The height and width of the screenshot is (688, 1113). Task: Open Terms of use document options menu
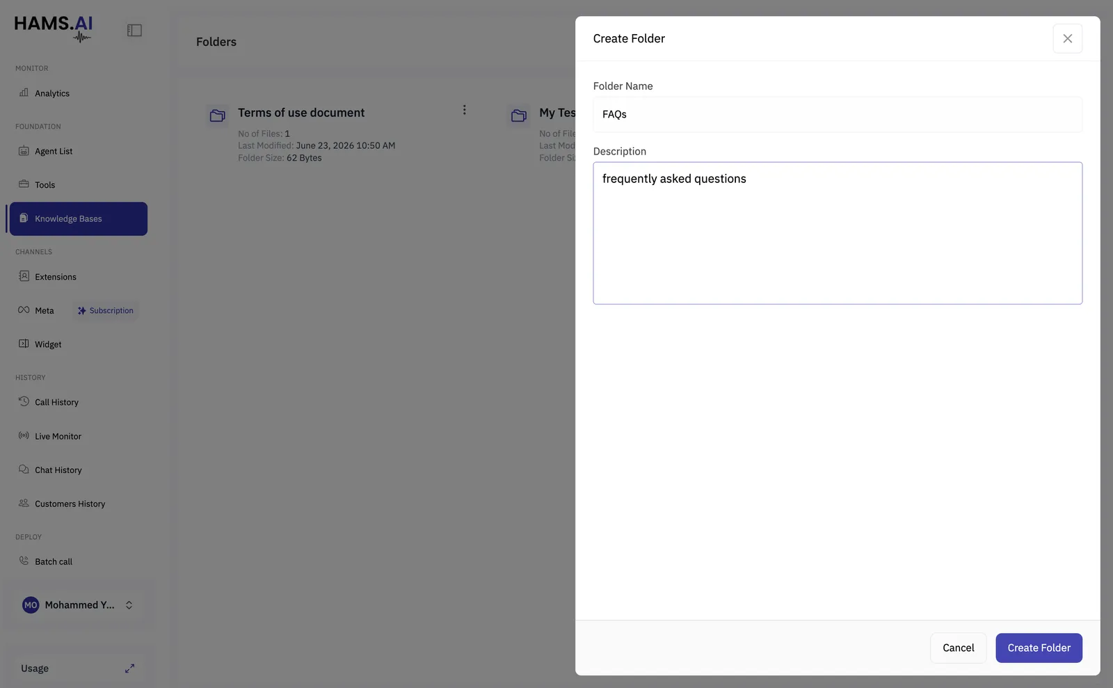(x=465, y=110)
